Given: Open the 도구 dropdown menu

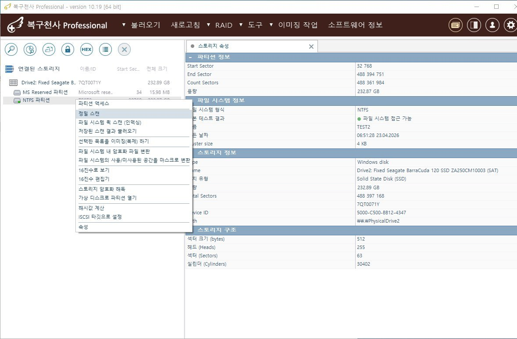Looking at the screenshot, I should [251, 25].
